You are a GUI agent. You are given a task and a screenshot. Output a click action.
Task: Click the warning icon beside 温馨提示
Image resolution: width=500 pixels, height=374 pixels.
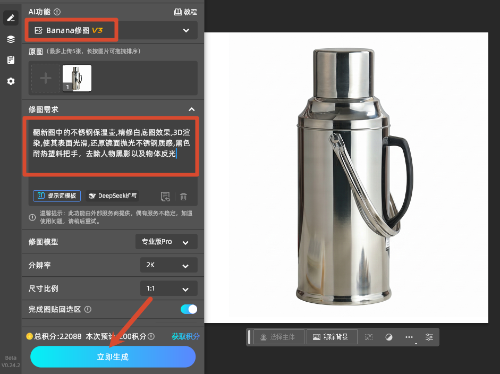[32, 217]
